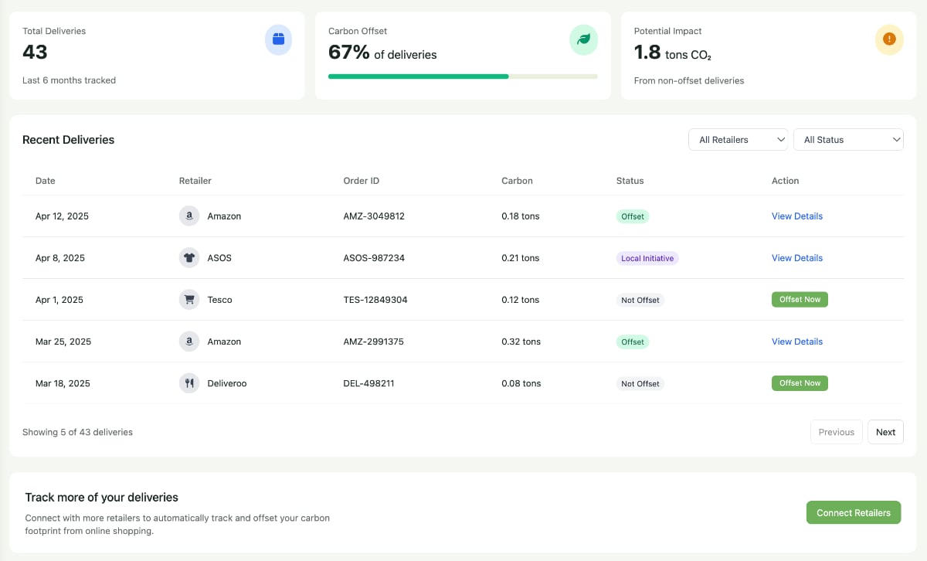The height and width of the screenshot is (561, 927).
Task: Click the green leaf Carbon Offset icon
Action: pyautogui.click(x=583, y=39)
